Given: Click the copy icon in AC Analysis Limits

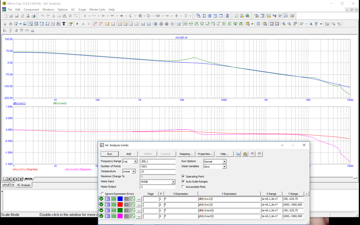Looking at the screenshot, I should (x=238, y=154).
